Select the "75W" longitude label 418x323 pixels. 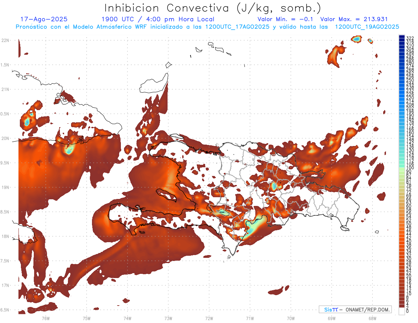[x=86, y=318]
